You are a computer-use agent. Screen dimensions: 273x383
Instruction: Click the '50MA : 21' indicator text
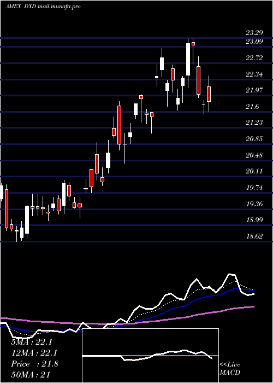point(31,374)
